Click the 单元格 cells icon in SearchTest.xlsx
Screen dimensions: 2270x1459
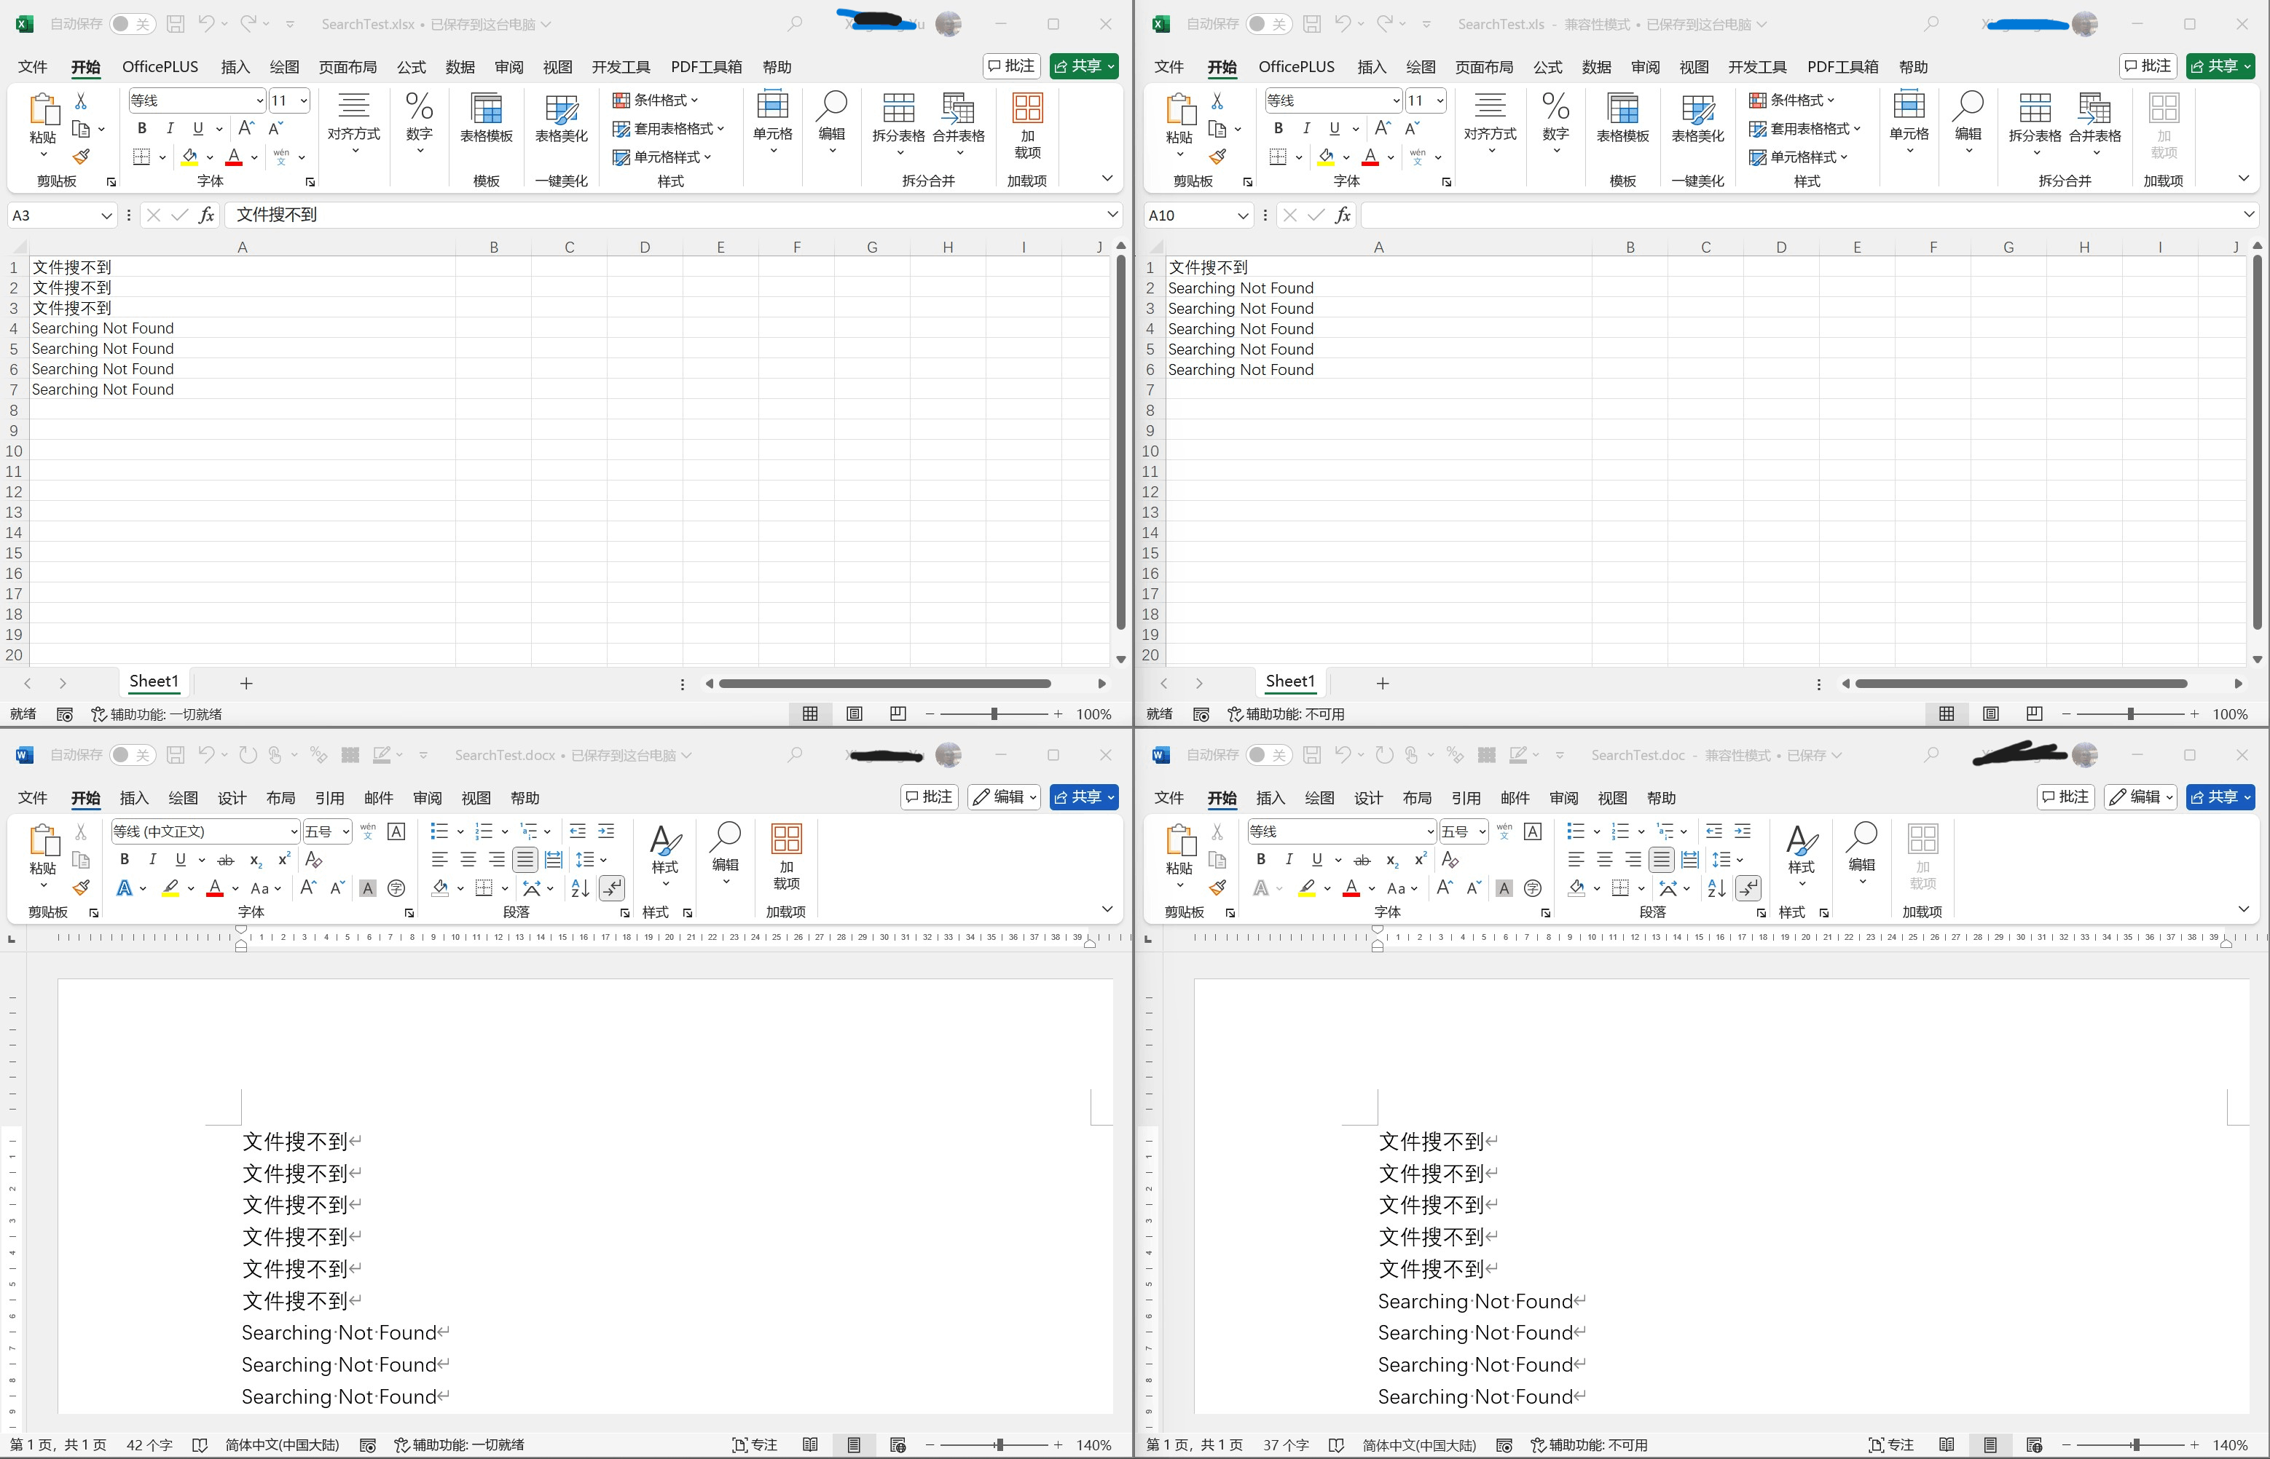pyautogui.click(x=772, y=122)
